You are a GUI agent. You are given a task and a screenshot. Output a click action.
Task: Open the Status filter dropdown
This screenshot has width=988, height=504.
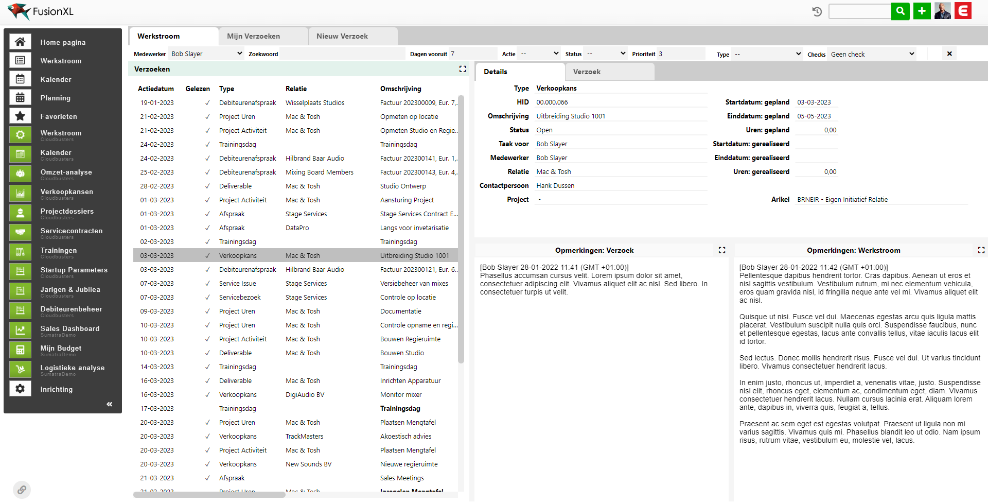(606, 54)
